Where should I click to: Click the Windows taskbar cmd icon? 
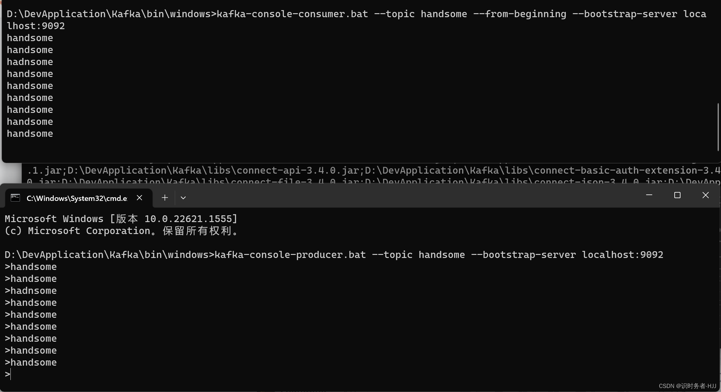[x=14, y=198]
